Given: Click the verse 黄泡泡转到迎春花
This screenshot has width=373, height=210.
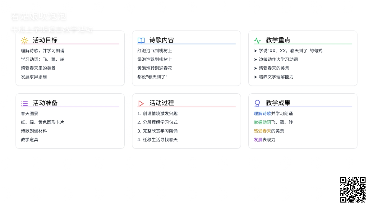Looking at the screenshot, I should tap(155, 68).
